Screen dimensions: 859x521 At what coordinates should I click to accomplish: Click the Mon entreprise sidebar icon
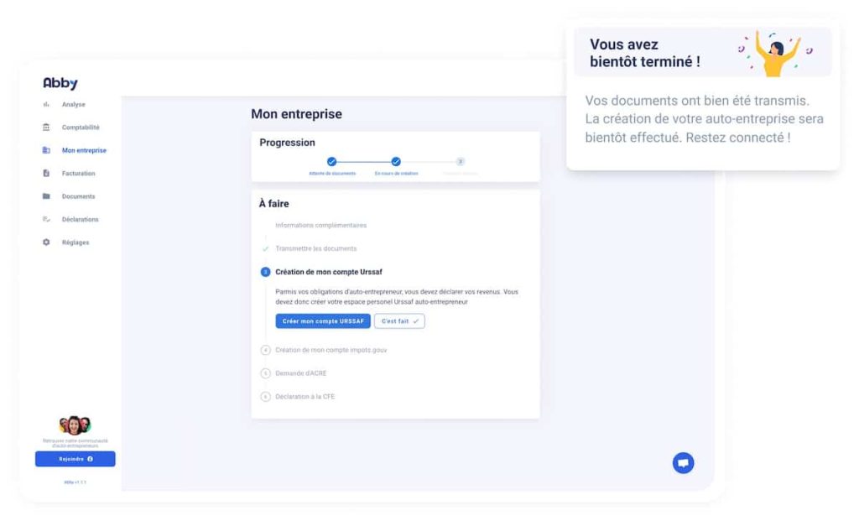click(x=46, y=151)
